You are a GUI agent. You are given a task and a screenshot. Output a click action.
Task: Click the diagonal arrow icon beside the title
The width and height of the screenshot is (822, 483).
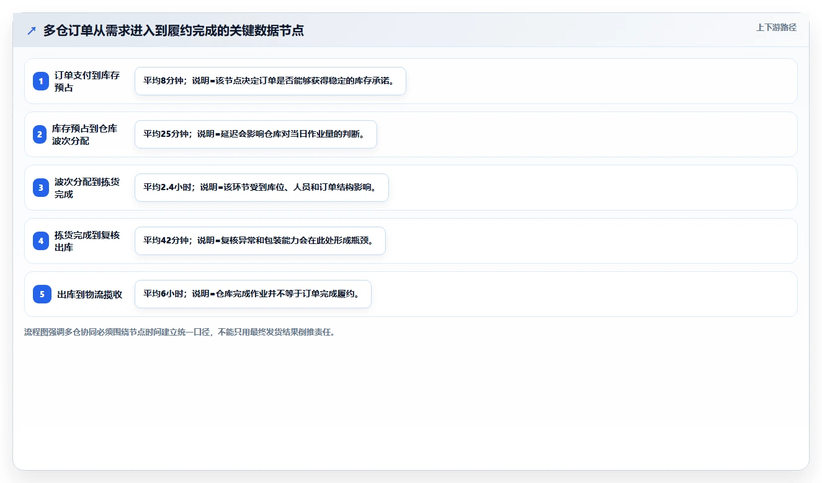[x=32, y=30]
